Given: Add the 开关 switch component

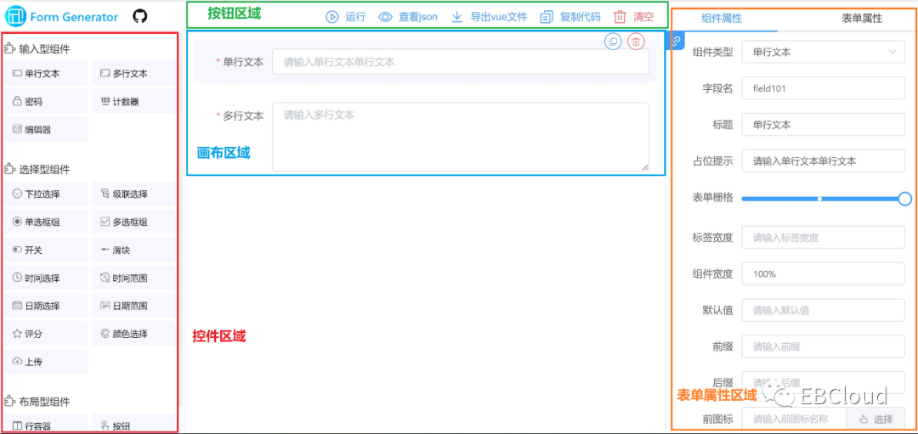Looking at the screenshot, I should coord(46,251).
